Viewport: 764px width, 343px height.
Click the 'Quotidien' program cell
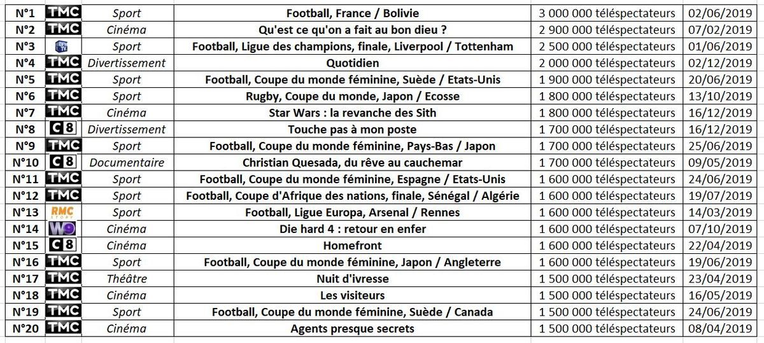(x=352, y=62)
